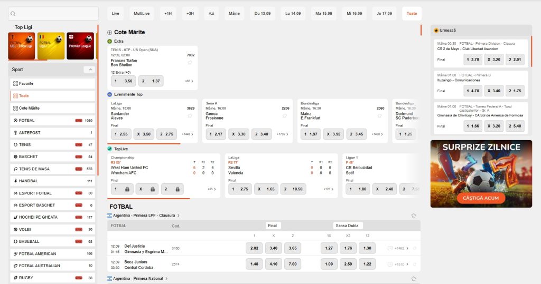The height and width of the screenshot is (284, 541).
Task: Expand +1450 markets for Mainz match
Action: [377, 134]
